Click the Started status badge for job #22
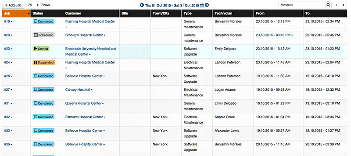 (41, 49)
